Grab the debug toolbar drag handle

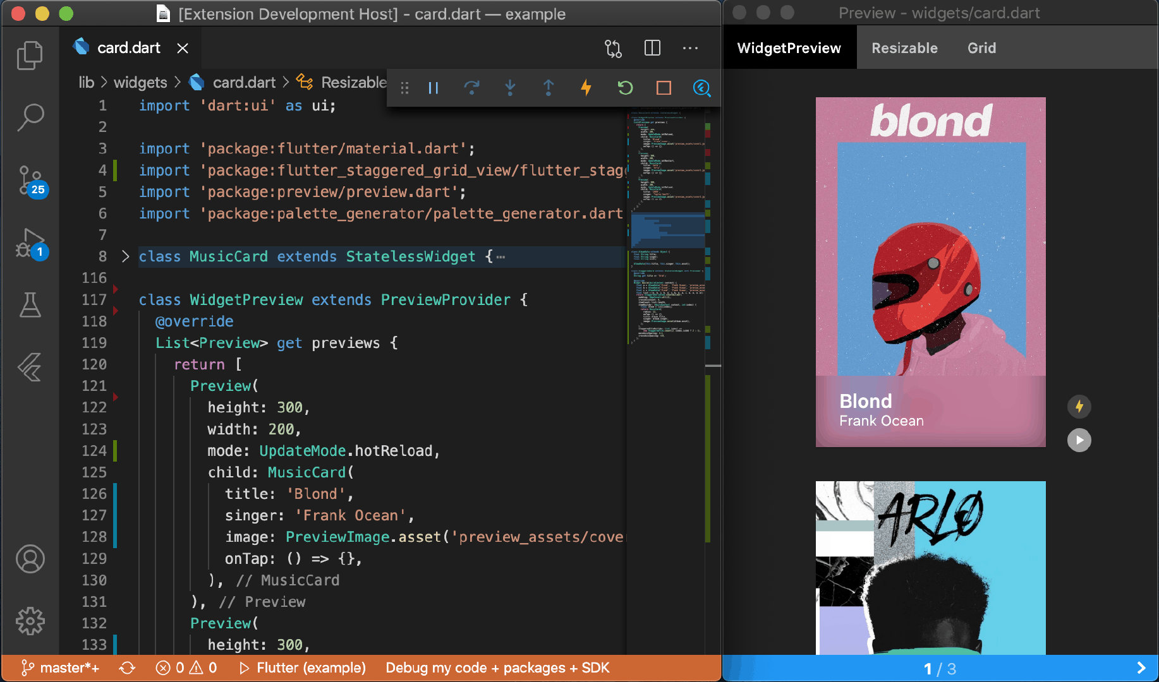[x=404, y=88]
